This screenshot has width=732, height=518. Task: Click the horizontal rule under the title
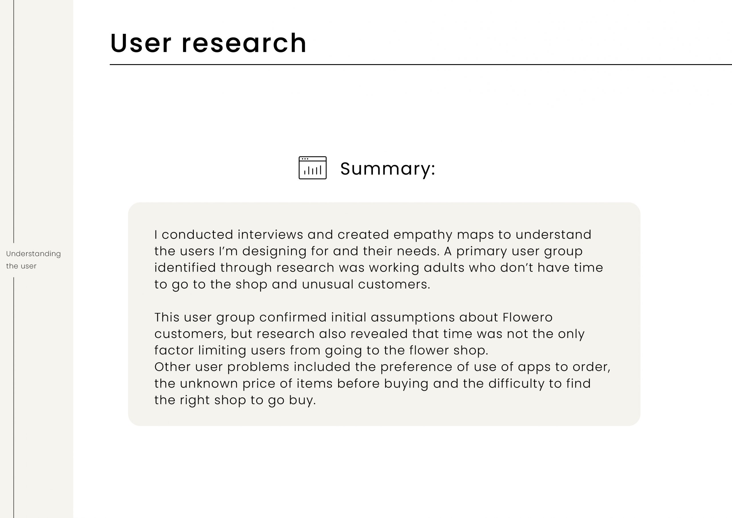421,64
